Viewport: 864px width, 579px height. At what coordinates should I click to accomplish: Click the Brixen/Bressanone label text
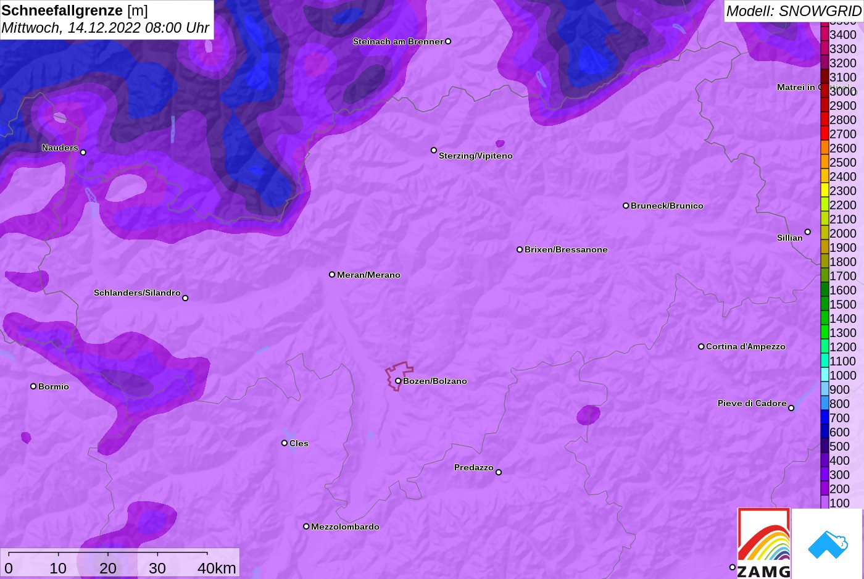point(566,249)
